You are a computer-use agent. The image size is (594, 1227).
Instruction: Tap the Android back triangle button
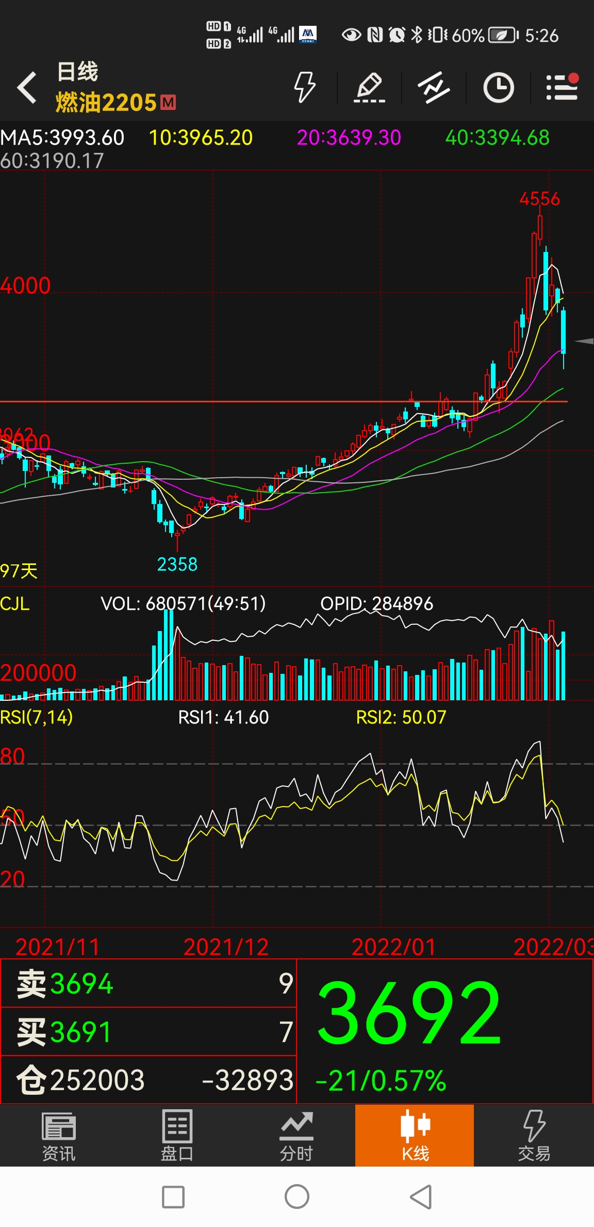point(420,1197)
